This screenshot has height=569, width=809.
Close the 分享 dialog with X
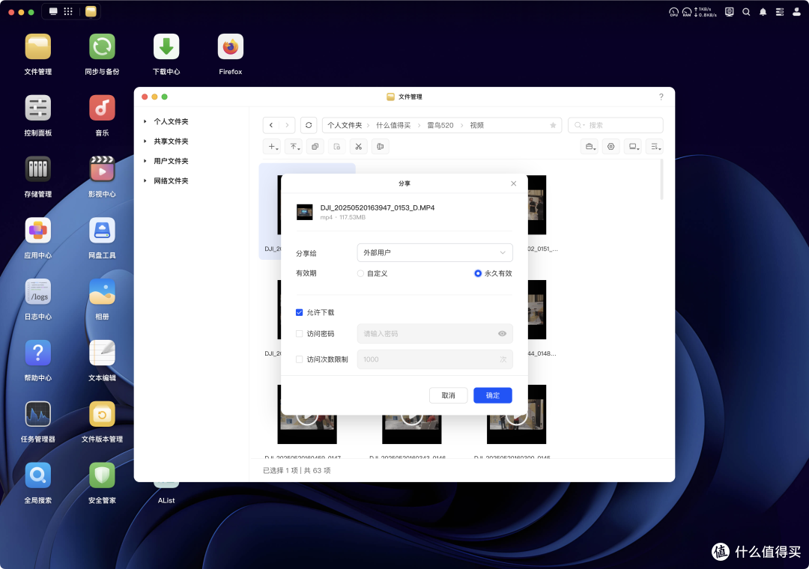[513, 183]
